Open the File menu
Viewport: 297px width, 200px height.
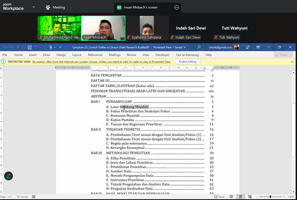point(5,55)
